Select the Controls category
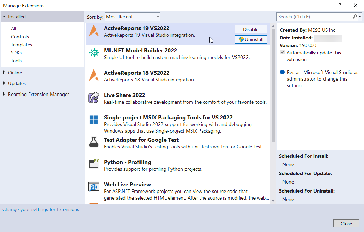The width and height of the screenshot is (364, 232). click(20, 37)
